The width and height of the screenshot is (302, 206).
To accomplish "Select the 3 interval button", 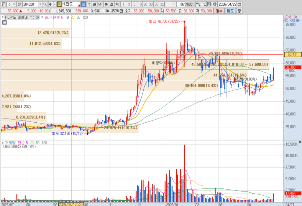I will point(129,4).
